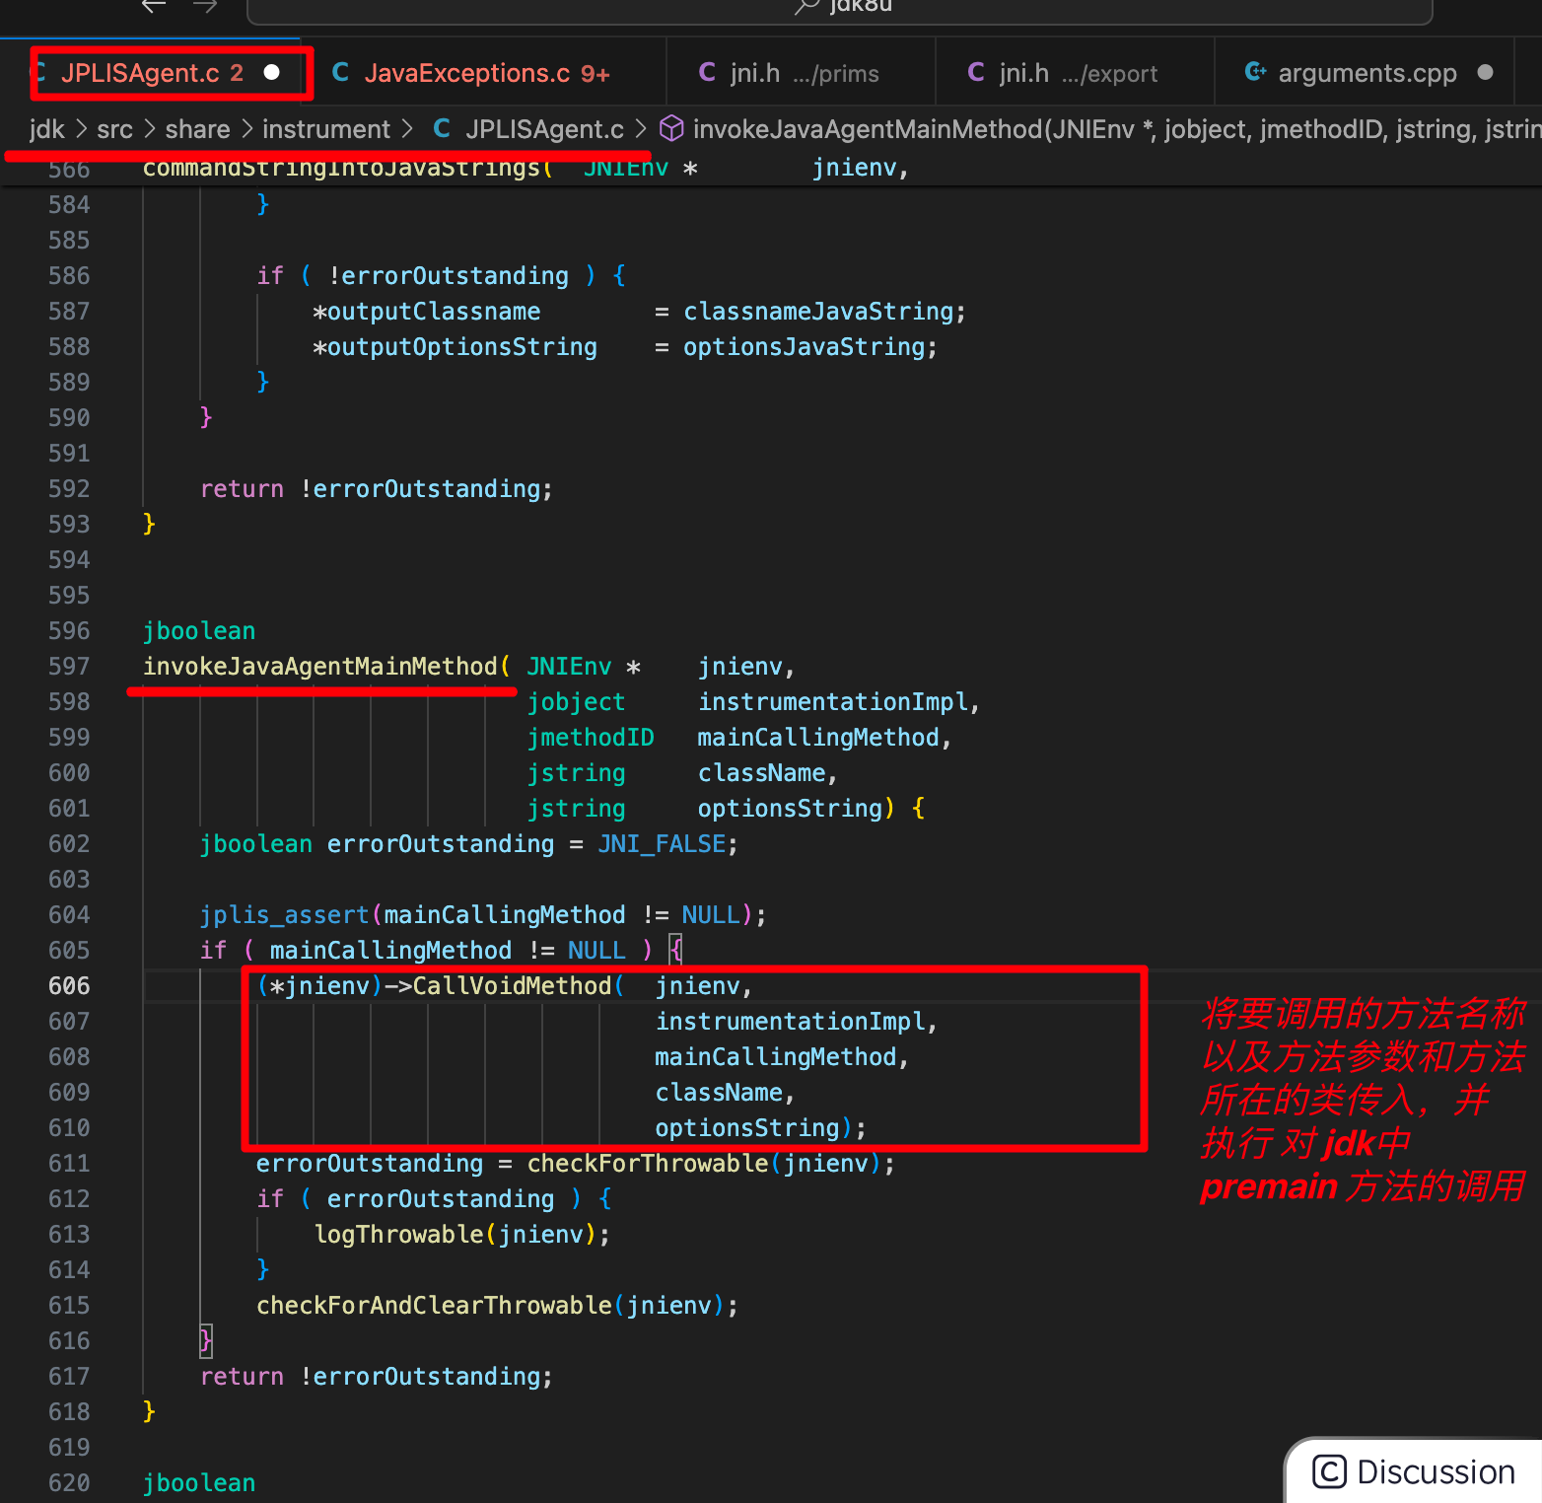This screenshot has height=1503, width=1542.
Task: Select the share breadcrumb segment
Action: 197,129
